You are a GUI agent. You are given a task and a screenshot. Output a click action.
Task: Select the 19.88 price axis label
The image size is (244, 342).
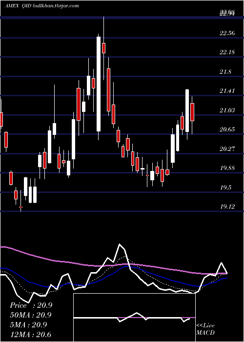click(227, 168)
